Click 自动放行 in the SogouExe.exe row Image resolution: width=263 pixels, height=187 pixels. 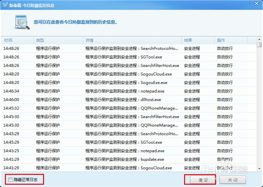point(225,83)
